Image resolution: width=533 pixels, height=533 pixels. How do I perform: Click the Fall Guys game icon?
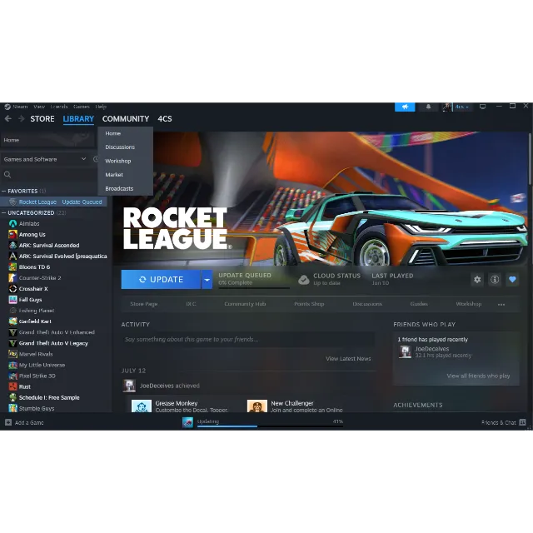(x=13, y=300)
